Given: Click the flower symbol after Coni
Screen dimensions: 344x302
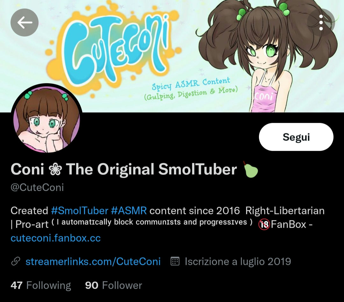Looking at the screenshot, I should (x=55, y=169).
